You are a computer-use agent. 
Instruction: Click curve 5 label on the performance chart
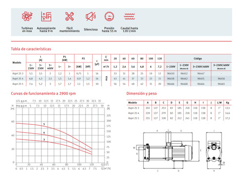44,124
